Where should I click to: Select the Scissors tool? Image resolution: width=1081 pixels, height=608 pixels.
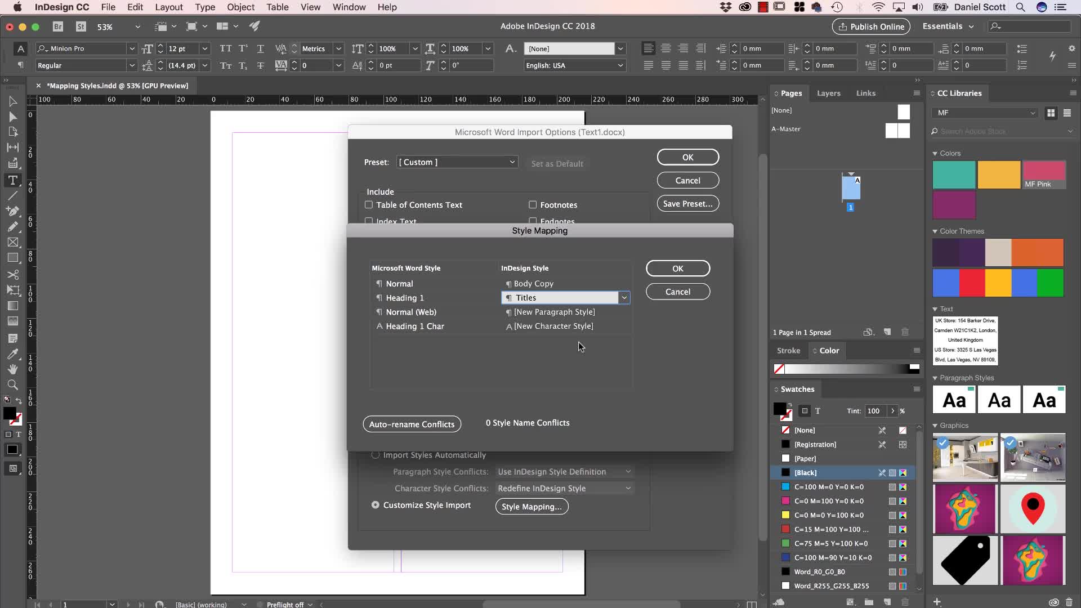pyautogui.click(x=12, y=274)
